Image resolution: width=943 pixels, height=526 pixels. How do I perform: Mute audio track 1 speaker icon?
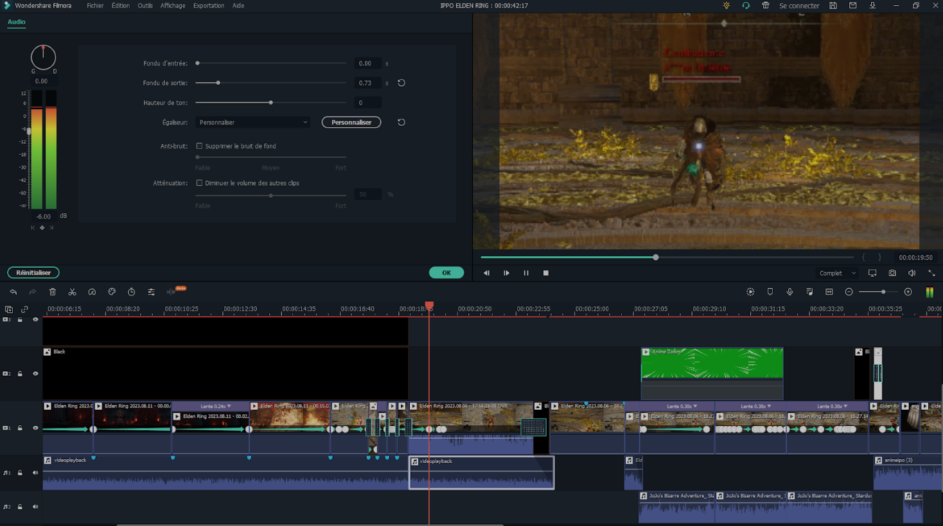(35, 473)
